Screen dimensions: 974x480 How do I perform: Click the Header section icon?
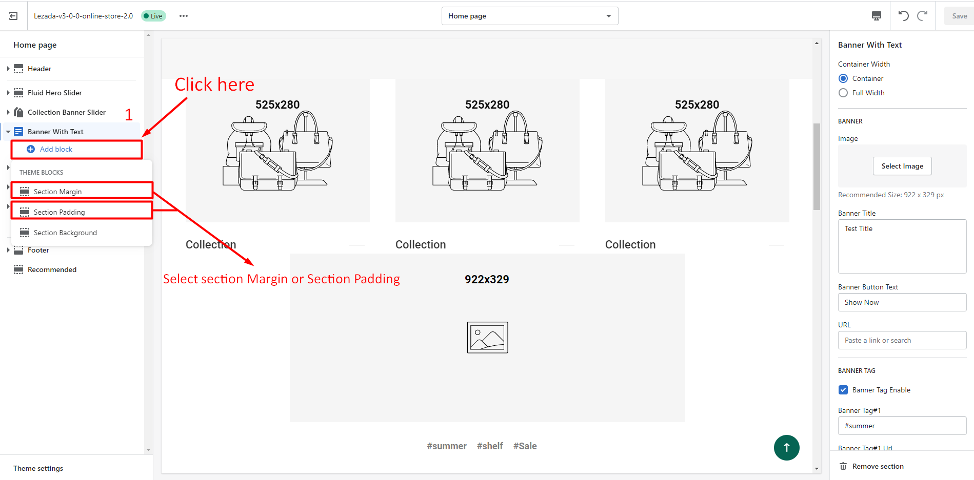(x=18, y=68)
